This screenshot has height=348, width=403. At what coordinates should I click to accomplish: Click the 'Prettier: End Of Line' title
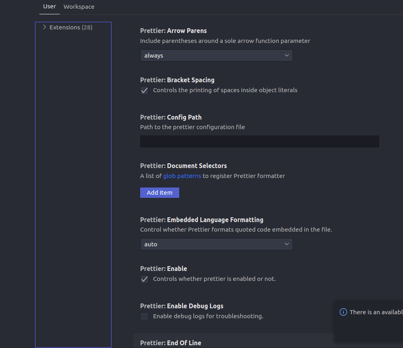(x=171, y=343)
